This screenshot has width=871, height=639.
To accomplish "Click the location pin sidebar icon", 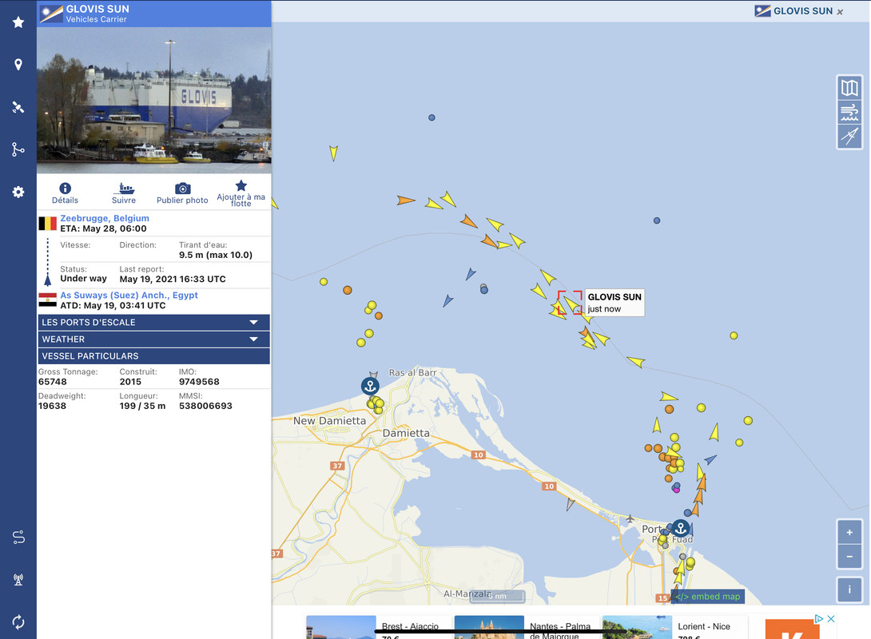I will click(18, 65).
